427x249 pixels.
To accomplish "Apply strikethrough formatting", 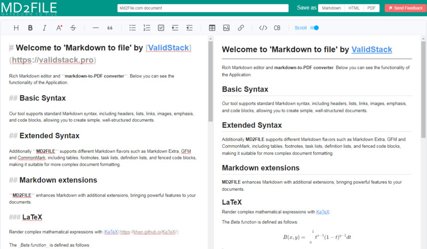I will click(73, 28).
